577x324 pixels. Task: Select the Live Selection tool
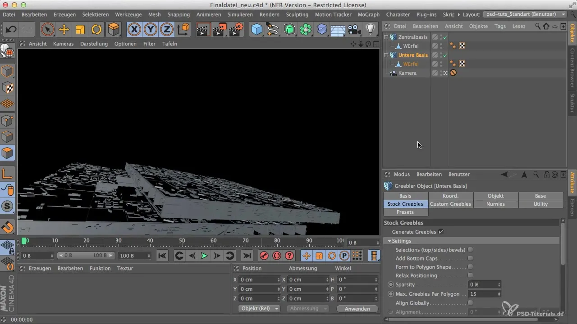point(47,30)
